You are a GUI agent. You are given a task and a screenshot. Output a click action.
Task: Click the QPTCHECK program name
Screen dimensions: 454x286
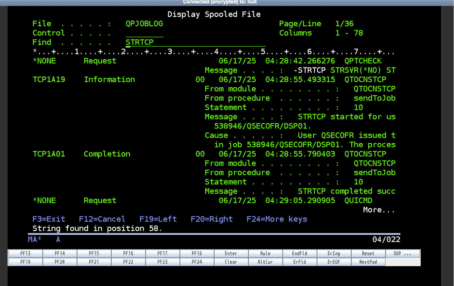pos(363,61)
